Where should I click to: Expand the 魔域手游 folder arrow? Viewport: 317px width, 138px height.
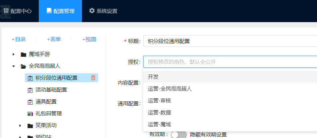click(14, 54)
